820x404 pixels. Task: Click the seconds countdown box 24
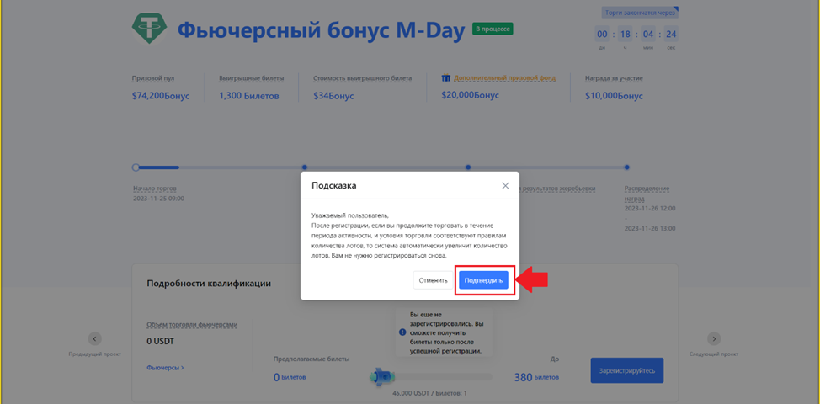(672, 35)
